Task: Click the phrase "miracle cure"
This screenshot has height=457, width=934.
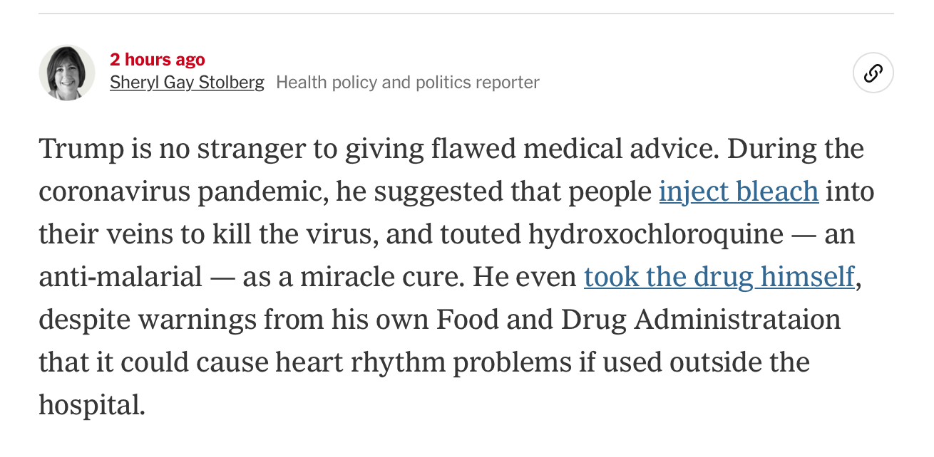Action: click(x=379, y=277)
